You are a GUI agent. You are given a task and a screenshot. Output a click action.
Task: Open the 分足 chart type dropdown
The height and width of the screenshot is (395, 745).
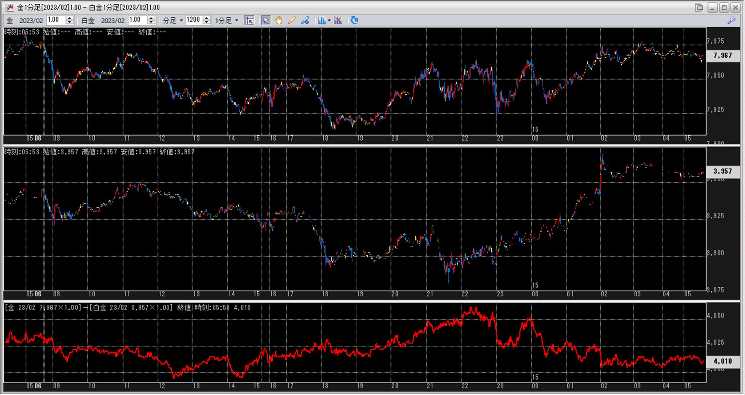[173, 20]
